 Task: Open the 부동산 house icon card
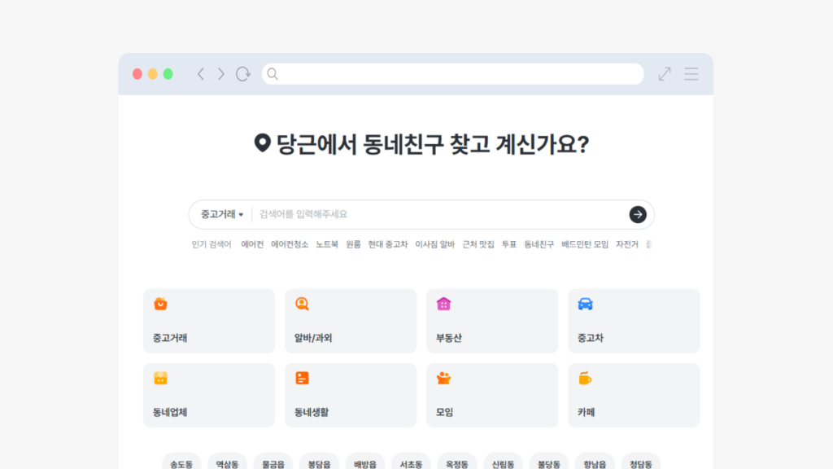coord(492,321)
